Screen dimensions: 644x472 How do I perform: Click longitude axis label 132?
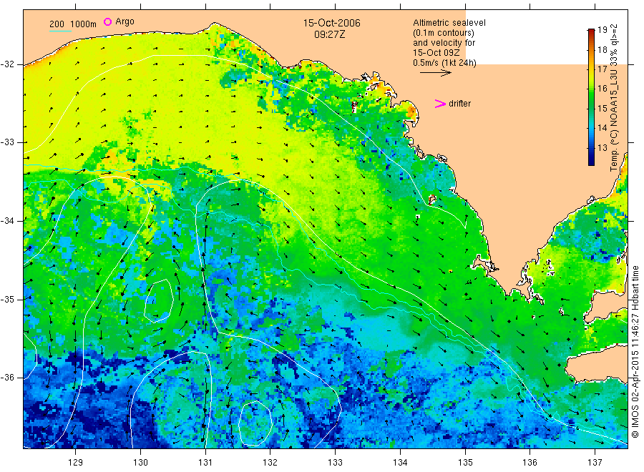point(270,463)
